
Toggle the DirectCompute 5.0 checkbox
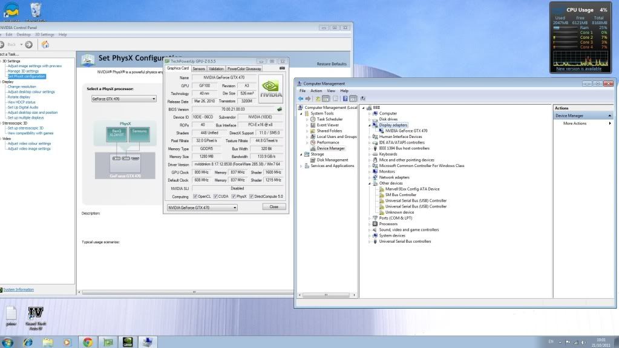click(x=252, y=196)
